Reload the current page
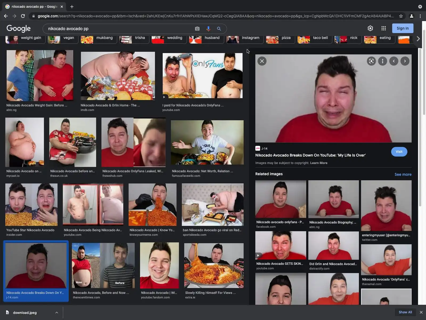Image resolution: width=426 pixels, height=320 pixels. point(23,16)
